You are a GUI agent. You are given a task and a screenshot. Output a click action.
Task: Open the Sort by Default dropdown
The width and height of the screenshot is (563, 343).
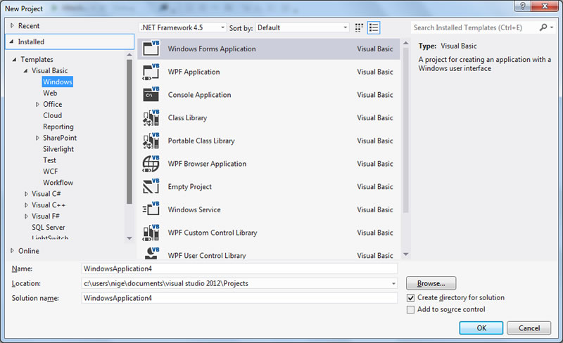tap(302, 27)
